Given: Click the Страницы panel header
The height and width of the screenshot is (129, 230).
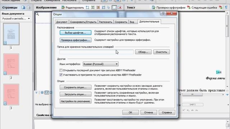Looking at the screenshot, I should coord(10,8).
